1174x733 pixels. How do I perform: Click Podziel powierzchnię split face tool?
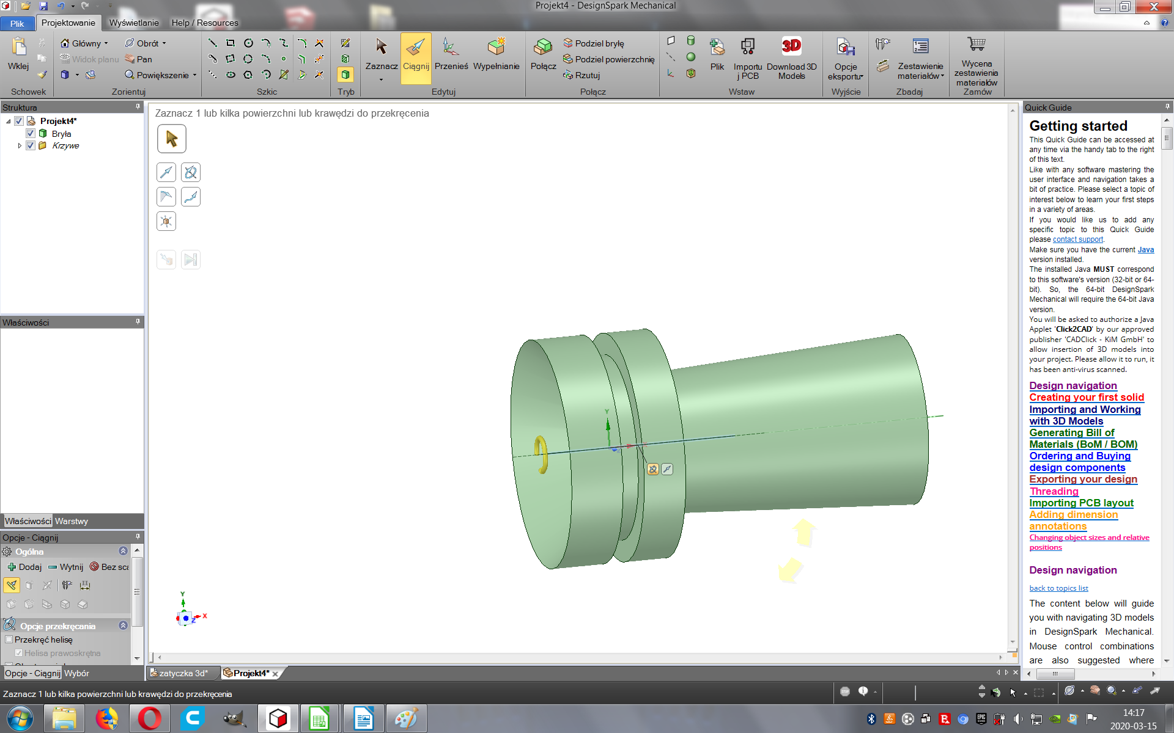pos(608,59)
